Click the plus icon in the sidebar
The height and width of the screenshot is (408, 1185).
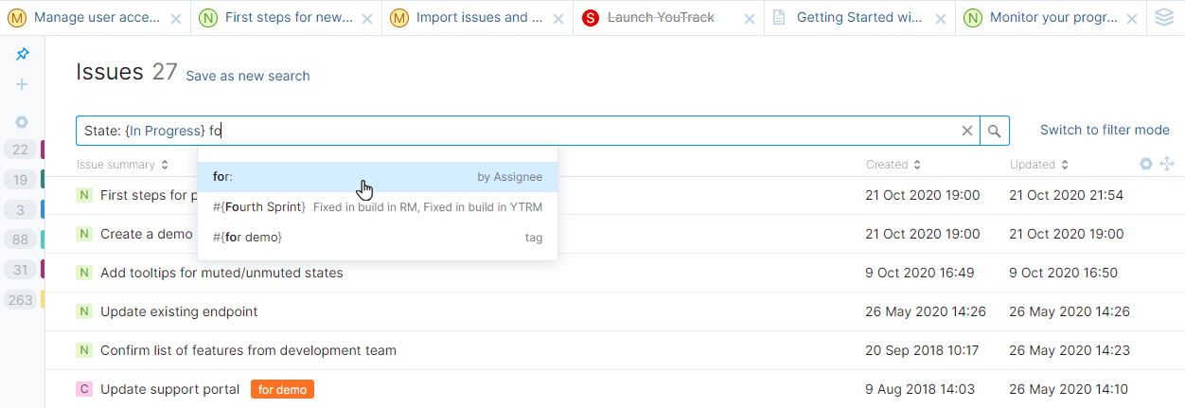pos(22,84)
